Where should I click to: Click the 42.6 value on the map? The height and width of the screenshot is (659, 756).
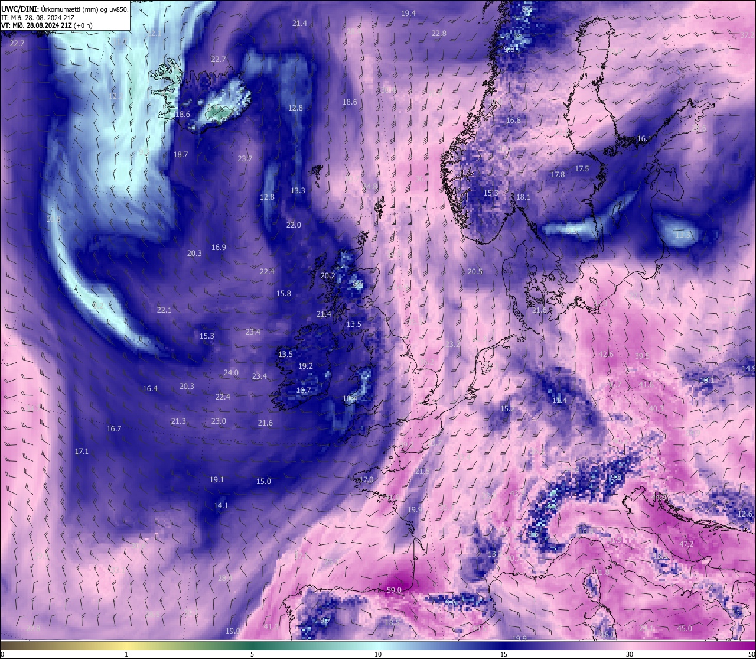click(607, 354)
